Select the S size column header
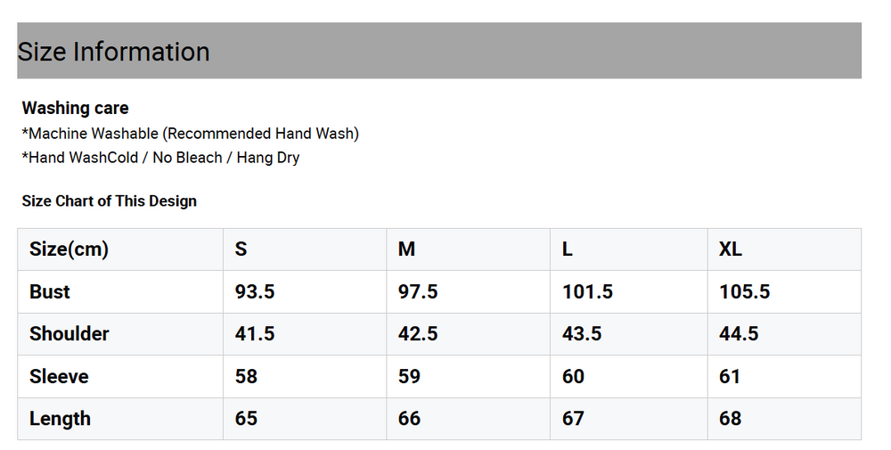Viewport: 891px width, 450px height. [305, 250]
